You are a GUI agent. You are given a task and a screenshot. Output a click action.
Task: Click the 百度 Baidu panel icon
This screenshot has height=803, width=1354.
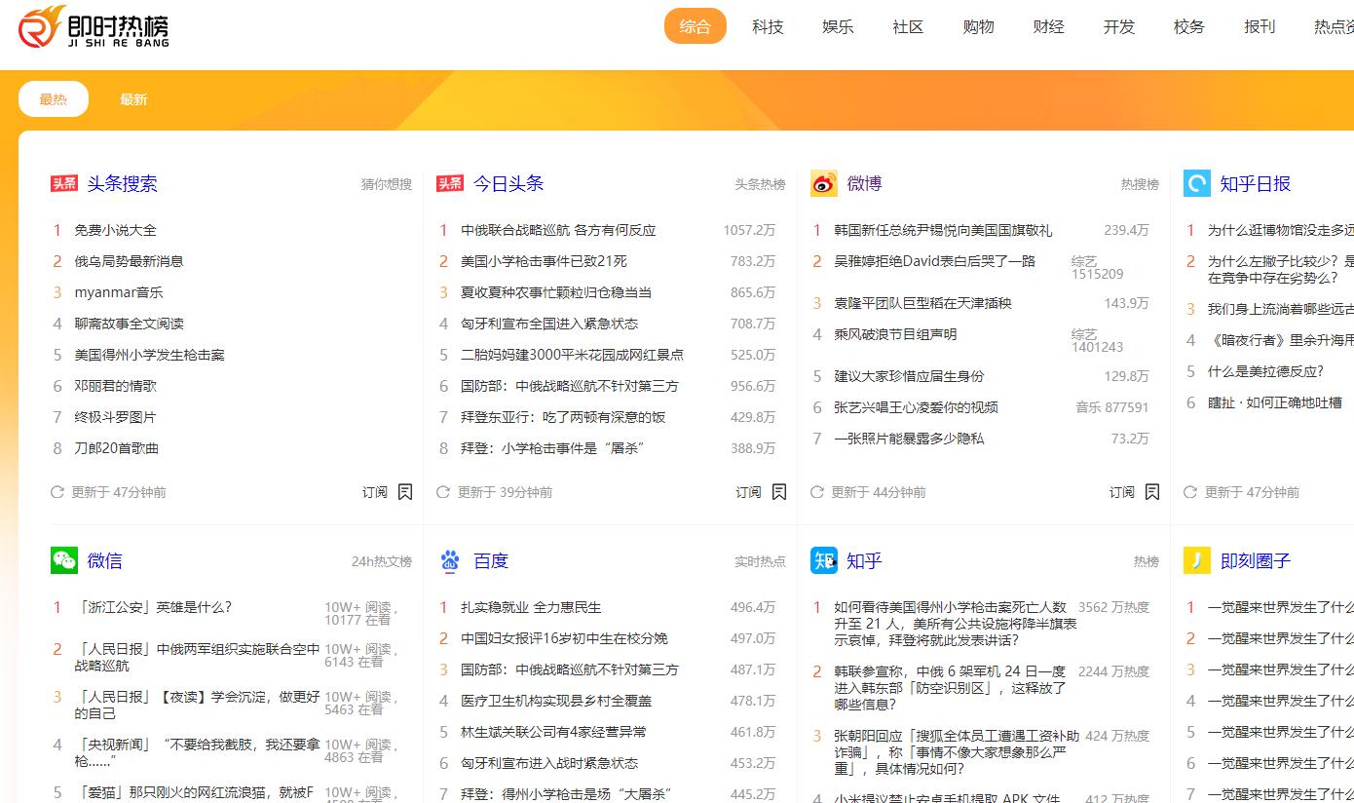[450, 560]
